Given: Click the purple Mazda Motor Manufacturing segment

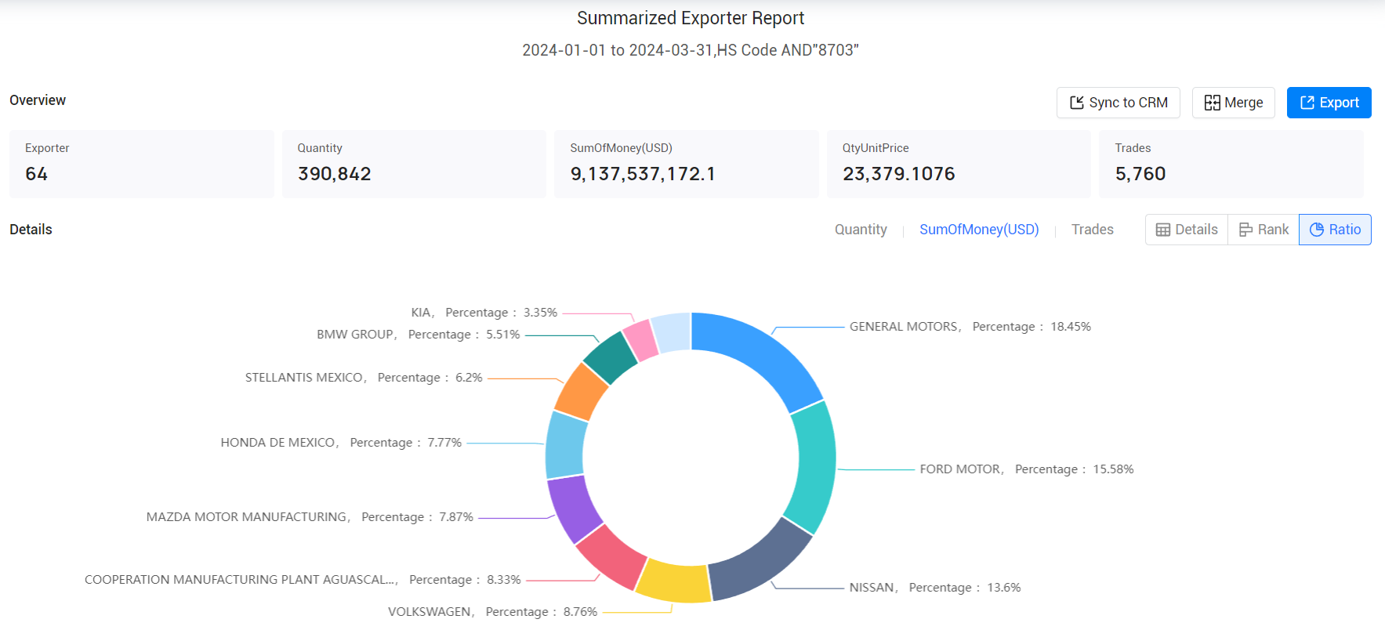Looking at the screenshot, I should 574,509.
